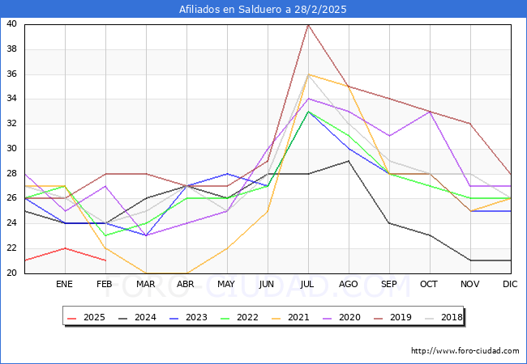Click the orange 2021 legend swatch

276,318
